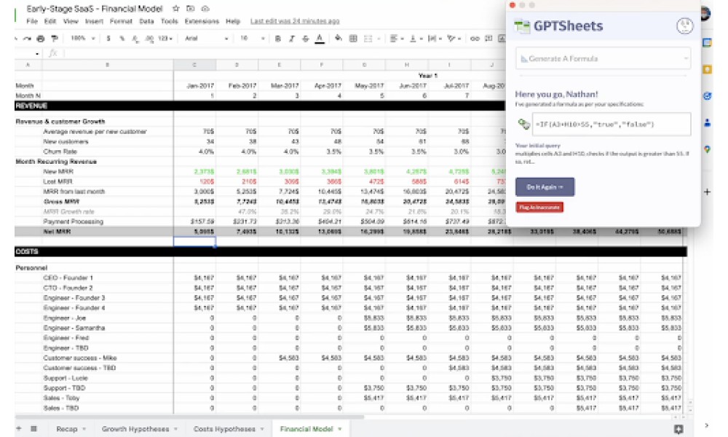Toggle strikethrough formatting

pos(305,39)
